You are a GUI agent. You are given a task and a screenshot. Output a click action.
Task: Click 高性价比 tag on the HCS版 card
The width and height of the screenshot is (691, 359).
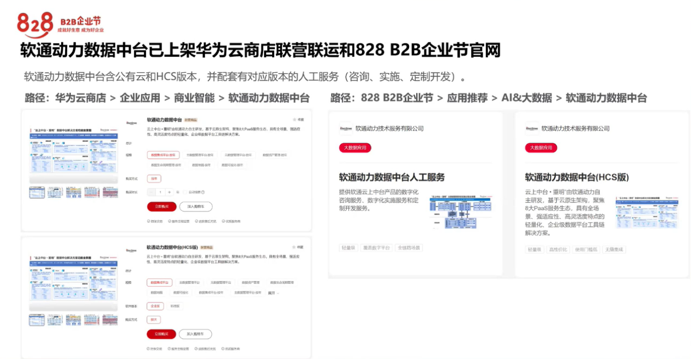[x=558, y=250]
